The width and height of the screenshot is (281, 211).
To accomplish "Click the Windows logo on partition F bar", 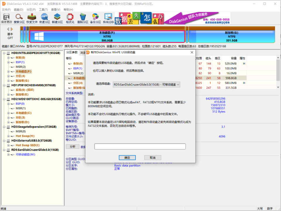I will [39, 36].
